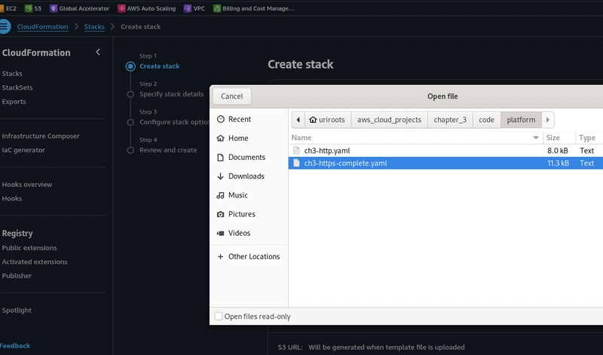Image resolution: width=603 pixels, height=355 pixels.
Task: Show next path segments with right arrow
Action: point(548,120)
